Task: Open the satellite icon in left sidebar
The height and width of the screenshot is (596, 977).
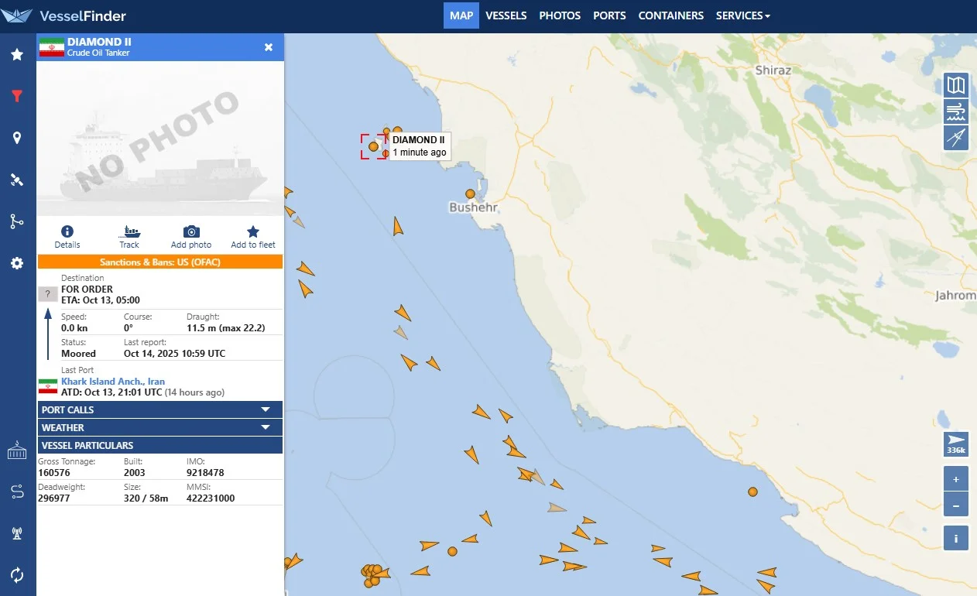Action: coord(17,180)
